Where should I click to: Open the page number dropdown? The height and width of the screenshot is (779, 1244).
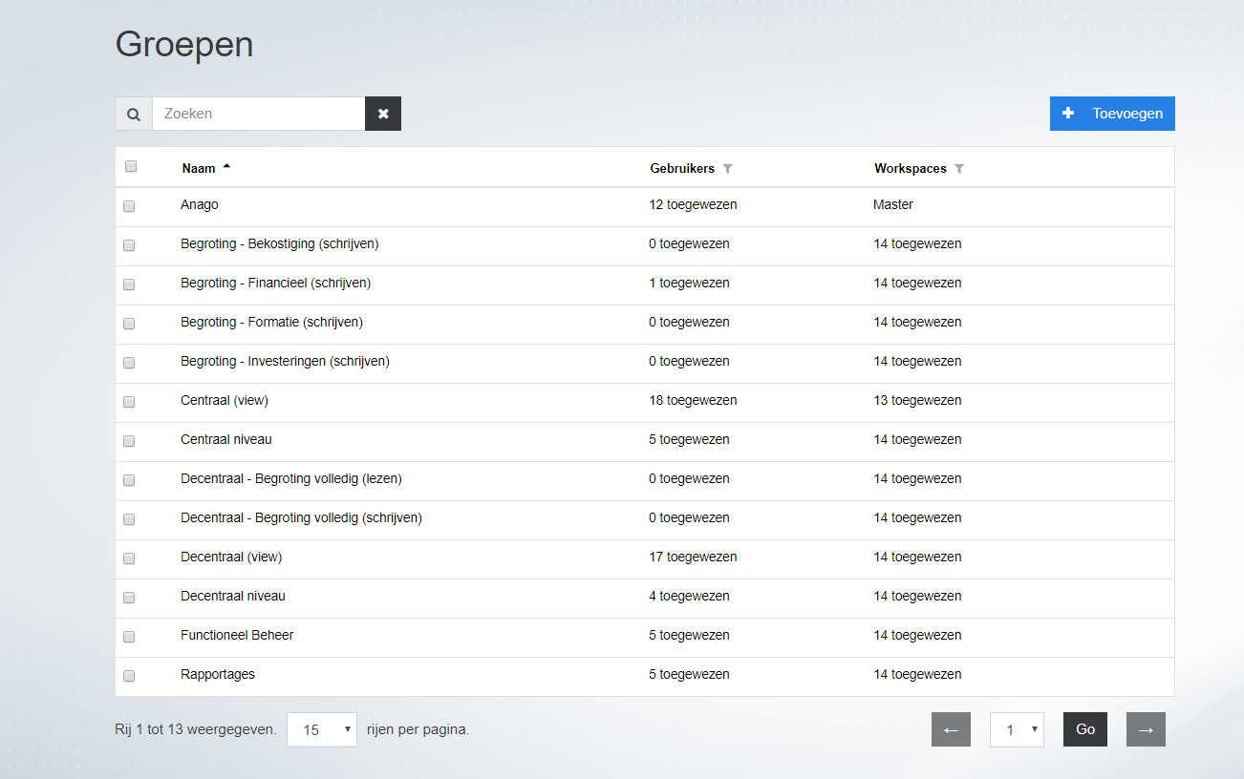pos(1017,729)
